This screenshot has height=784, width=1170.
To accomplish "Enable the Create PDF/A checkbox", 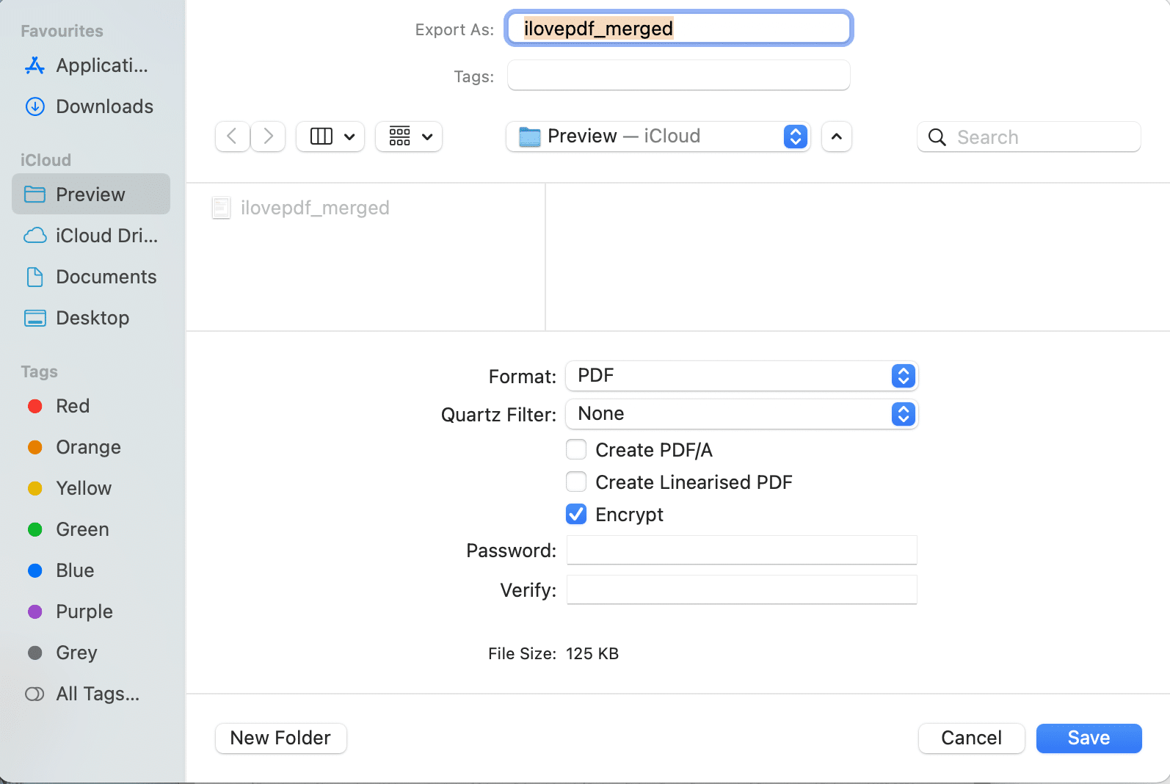I will (x=576, y=450).
